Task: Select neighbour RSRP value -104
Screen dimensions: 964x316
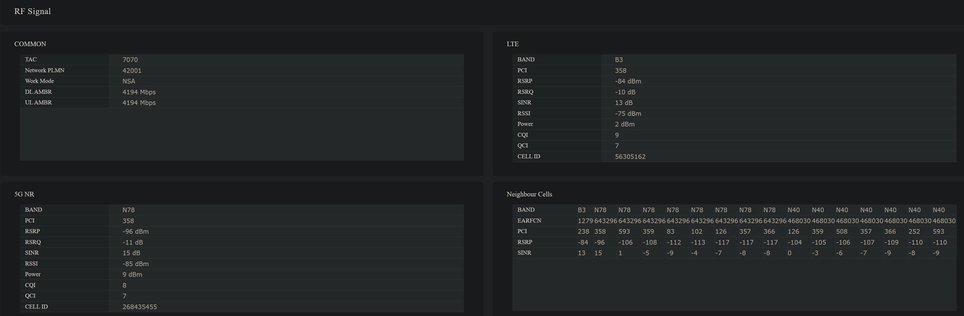Action: tap(794, 242)
